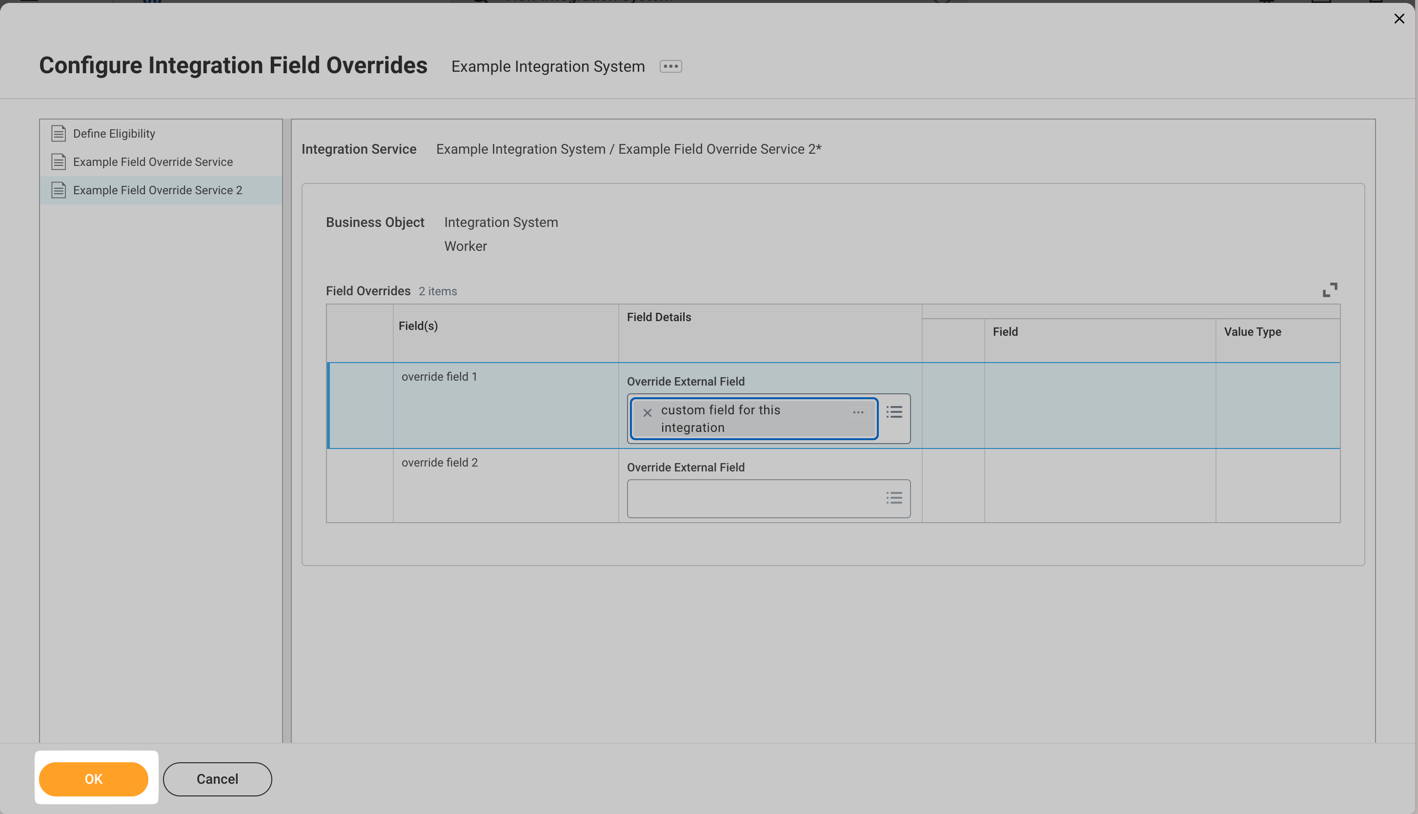Image resolution: width=1418 pixels, height=814 pixels.
Task: Remove custom field for this integration selection
Action: coord(647,412)
